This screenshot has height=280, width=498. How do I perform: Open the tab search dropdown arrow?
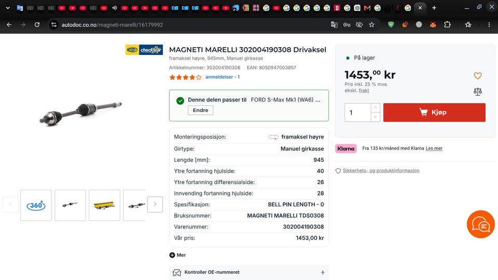[8, 8]
